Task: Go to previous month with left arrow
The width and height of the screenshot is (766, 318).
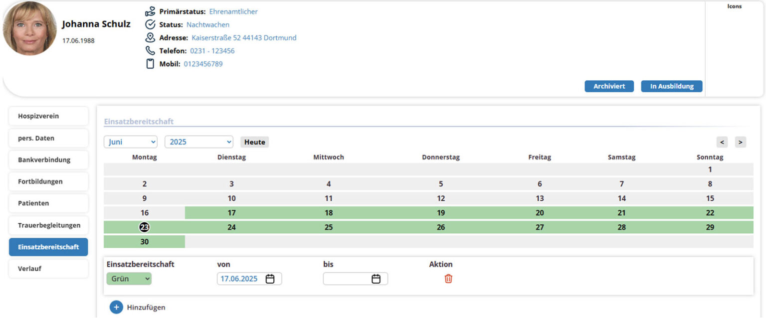Action: pos(722,142)
